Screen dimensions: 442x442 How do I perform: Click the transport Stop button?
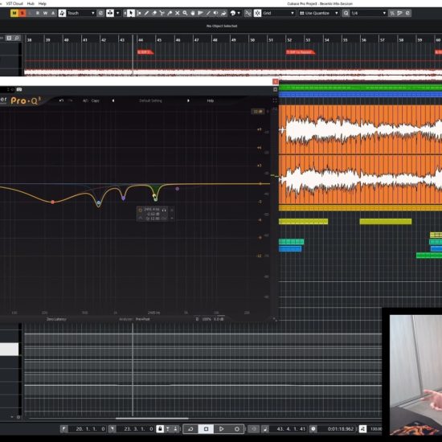coord(206,429)
